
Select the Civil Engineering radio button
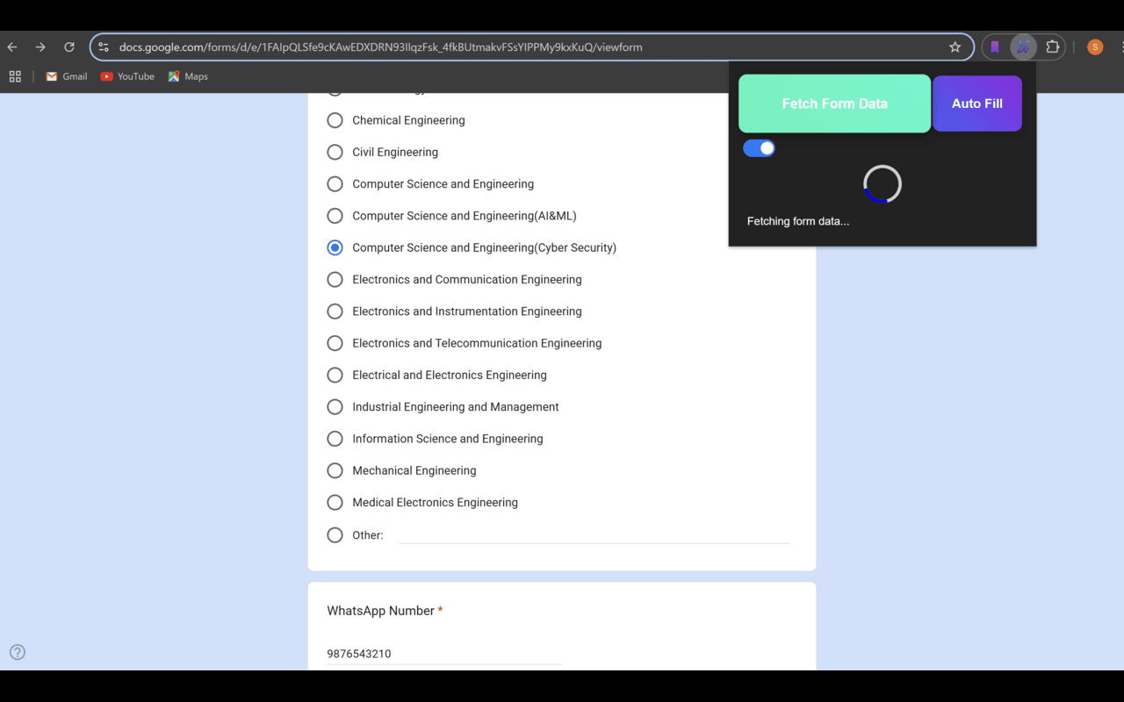(x=335, y=152)
